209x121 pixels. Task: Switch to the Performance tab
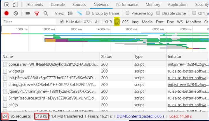coord(127,5)
